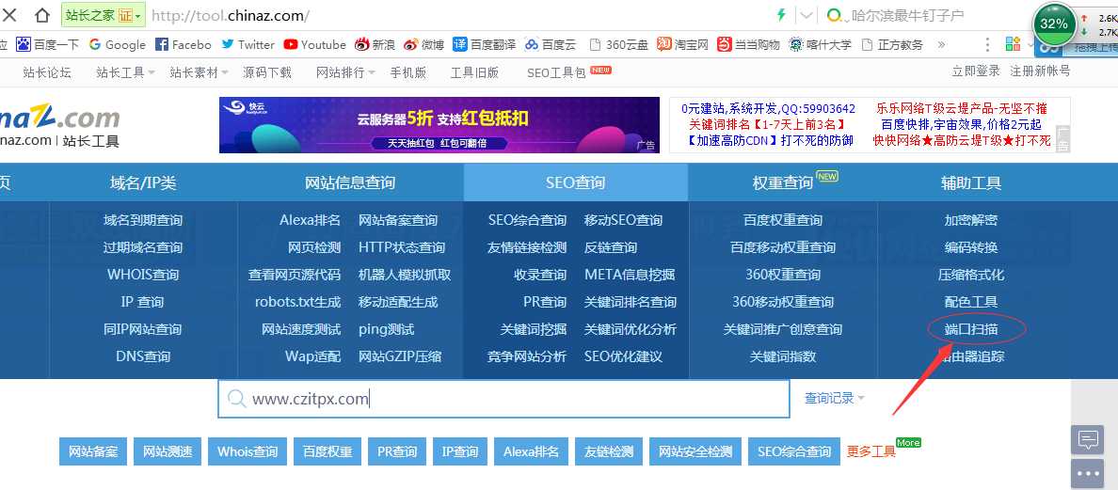Open 加密解密 menu entry
This screenshot has height=490, width=1118.
[971, 220]
